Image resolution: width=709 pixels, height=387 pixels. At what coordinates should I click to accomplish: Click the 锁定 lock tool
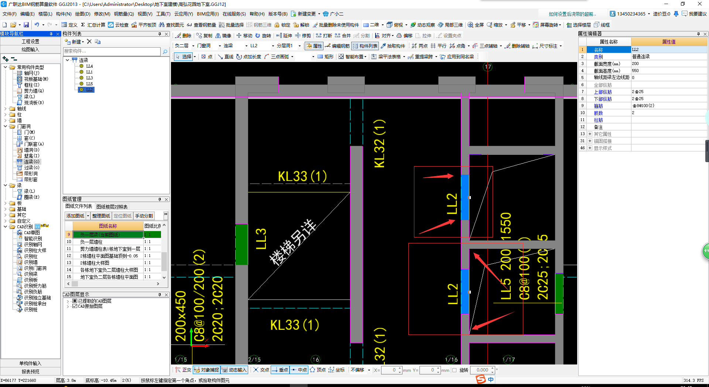[282, 25]
